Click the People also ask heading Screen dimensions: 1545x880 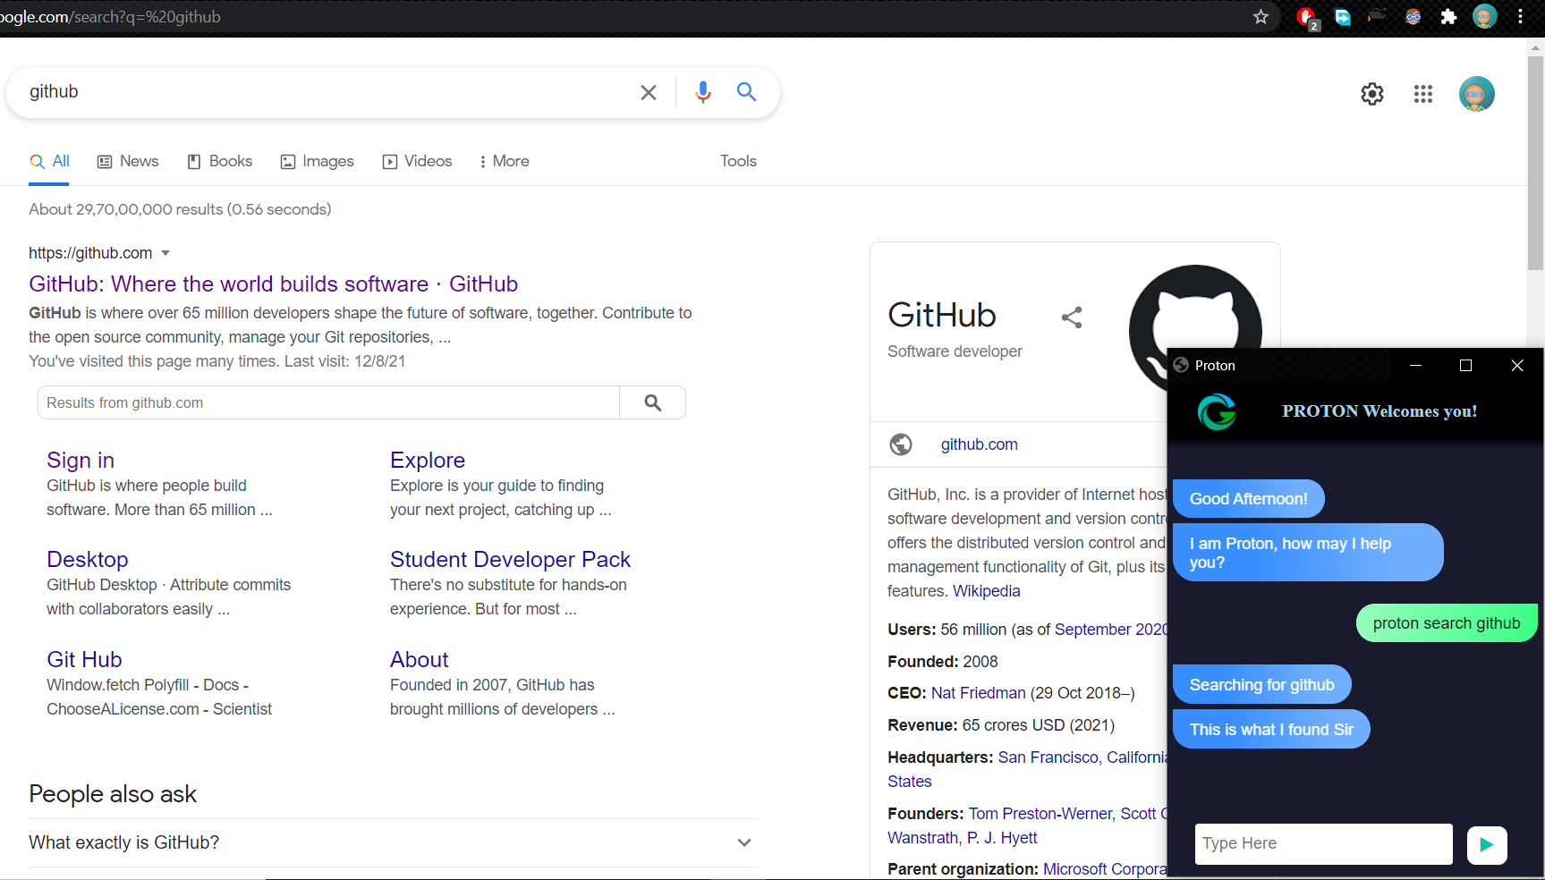(x=113, y=794)
